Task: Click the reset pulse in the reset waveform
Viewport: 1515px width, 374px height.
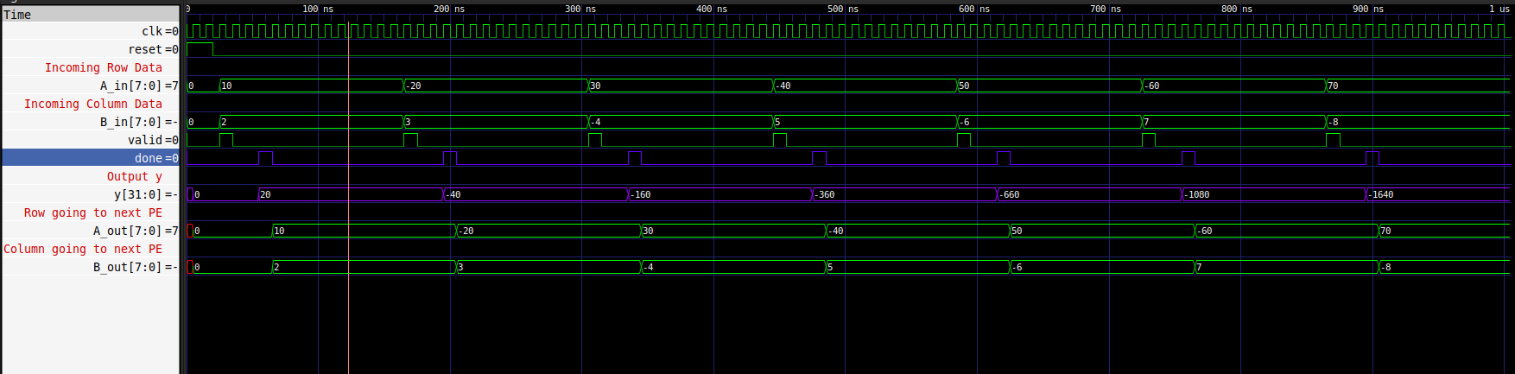Action: point(200,49)
